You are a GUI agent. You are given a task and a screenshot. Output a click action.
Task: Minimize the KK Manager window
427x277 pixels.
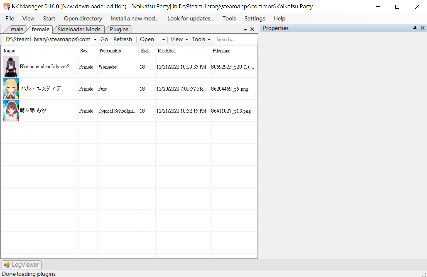point(378,7)
